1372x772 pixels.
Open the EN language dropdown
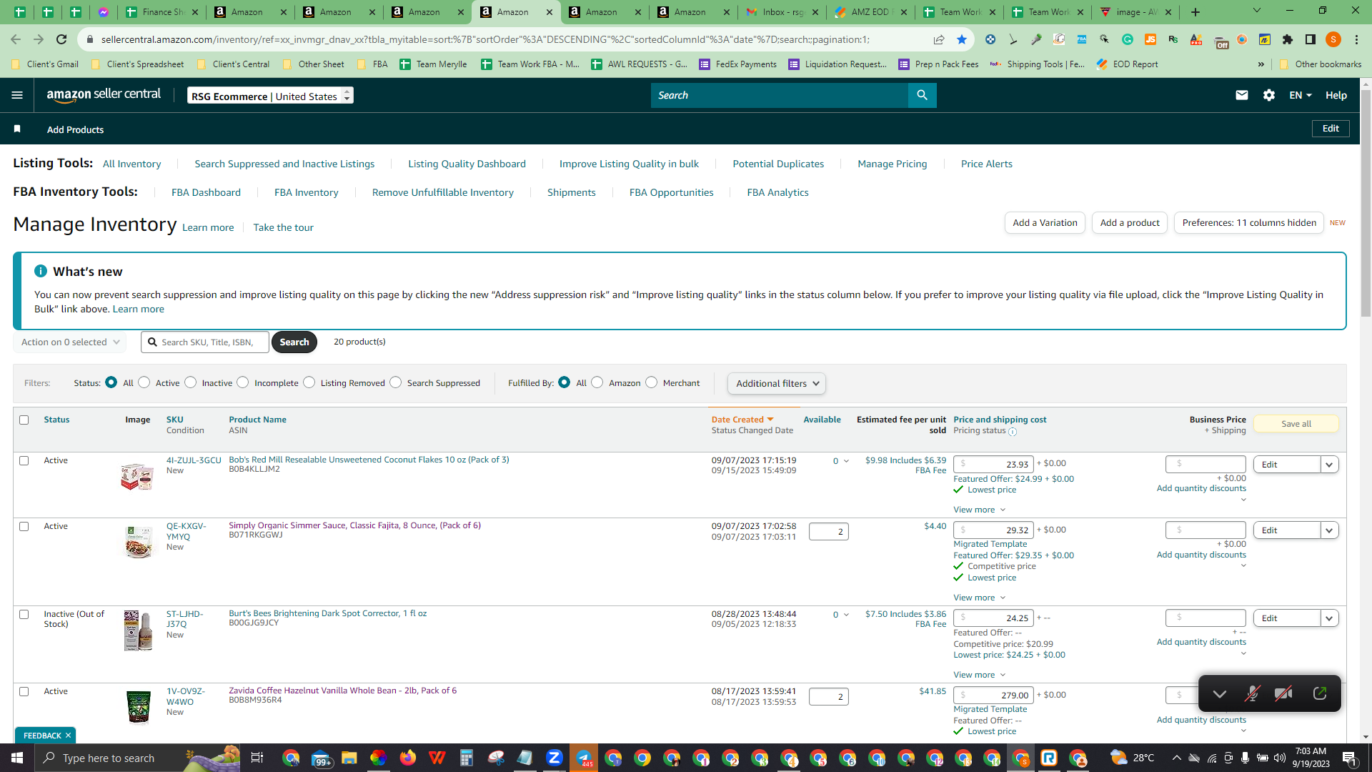pyautogui.click(x=1301, y=95)
